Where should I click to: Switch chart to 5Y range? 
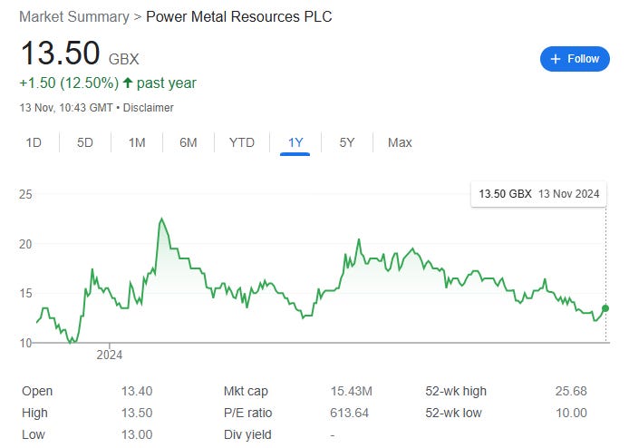pos(347,142)
